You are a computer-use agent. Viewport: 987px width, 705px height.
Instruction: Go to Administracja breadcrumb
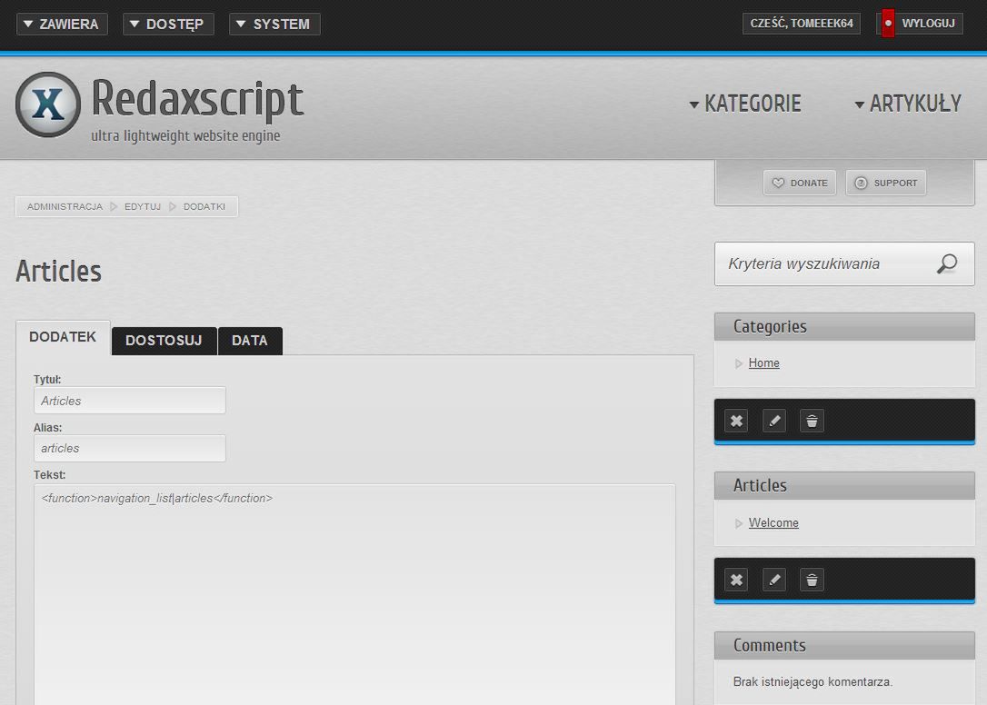pos(65,206)
